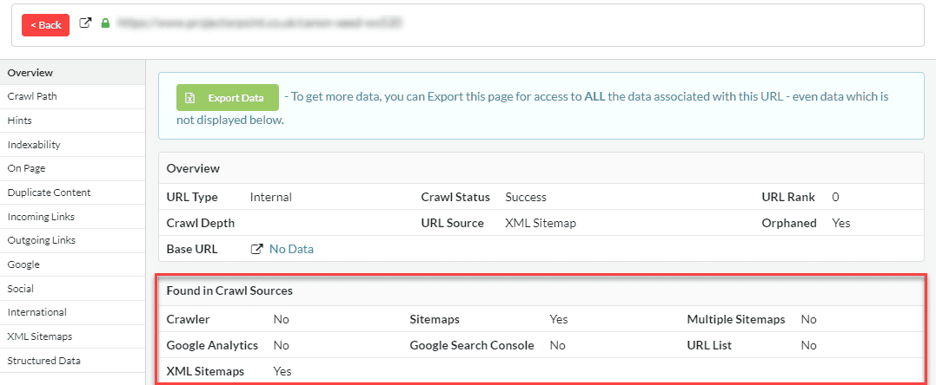Screen dimensions: 936x385
Task: Click the No Data Base URL link
Action: [291, 249]
